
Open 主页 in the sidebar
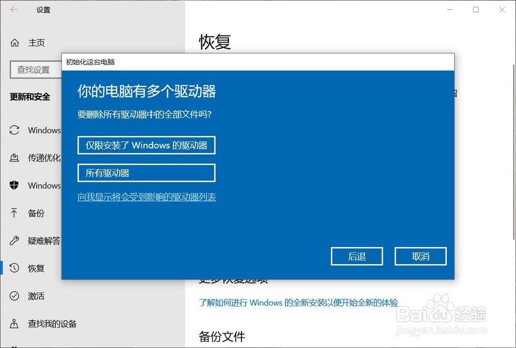36,42
